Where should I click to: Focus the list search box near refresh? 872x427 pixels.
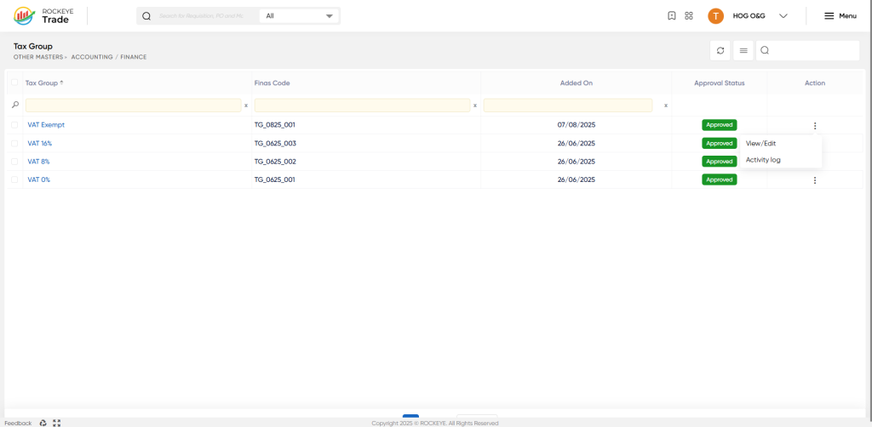807,50
